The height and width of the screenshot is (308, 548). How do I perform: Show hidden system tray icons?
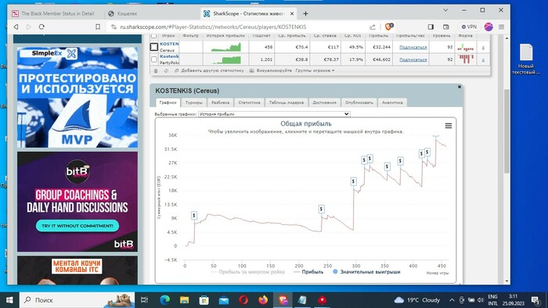click(452, 300)
